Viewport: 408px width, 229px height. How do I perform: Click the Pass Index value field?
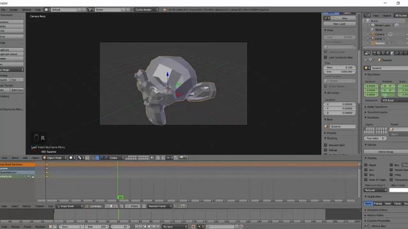pos(375,138)
